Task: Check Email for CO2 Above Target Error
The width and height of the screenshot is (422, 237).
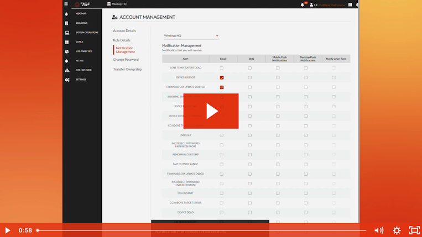Action: tap(221, 203)
